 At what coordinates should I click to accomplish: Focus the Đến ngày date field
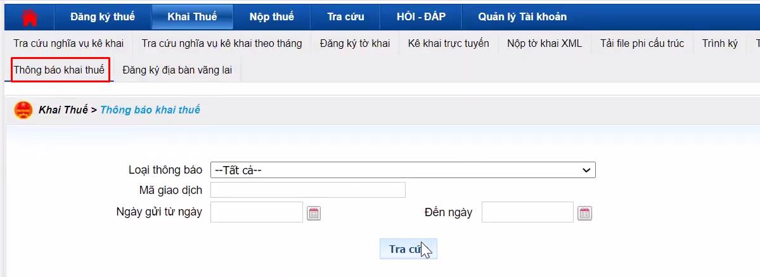click(527, 212)
